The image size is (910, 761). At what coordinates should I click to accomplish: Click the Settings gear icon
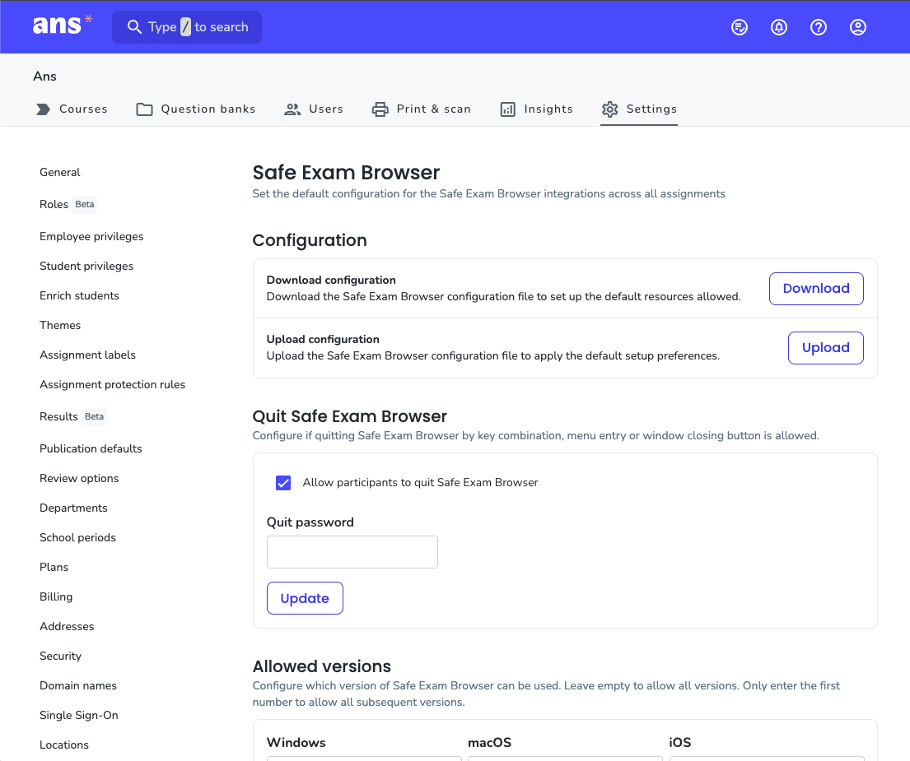(x=610, y=109)
